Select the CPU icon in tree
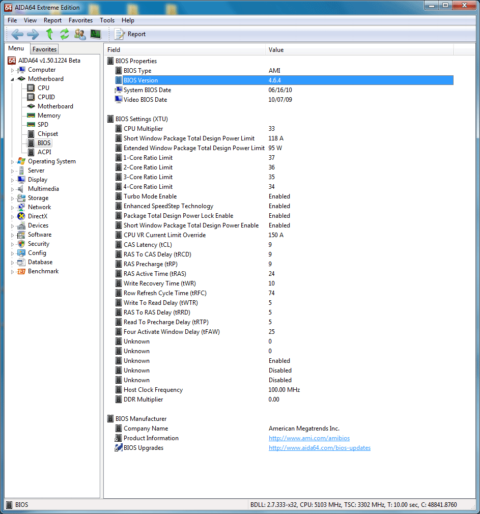Image resolution: width=480 pixels, height=514 pixels. (x=31, y=88)
